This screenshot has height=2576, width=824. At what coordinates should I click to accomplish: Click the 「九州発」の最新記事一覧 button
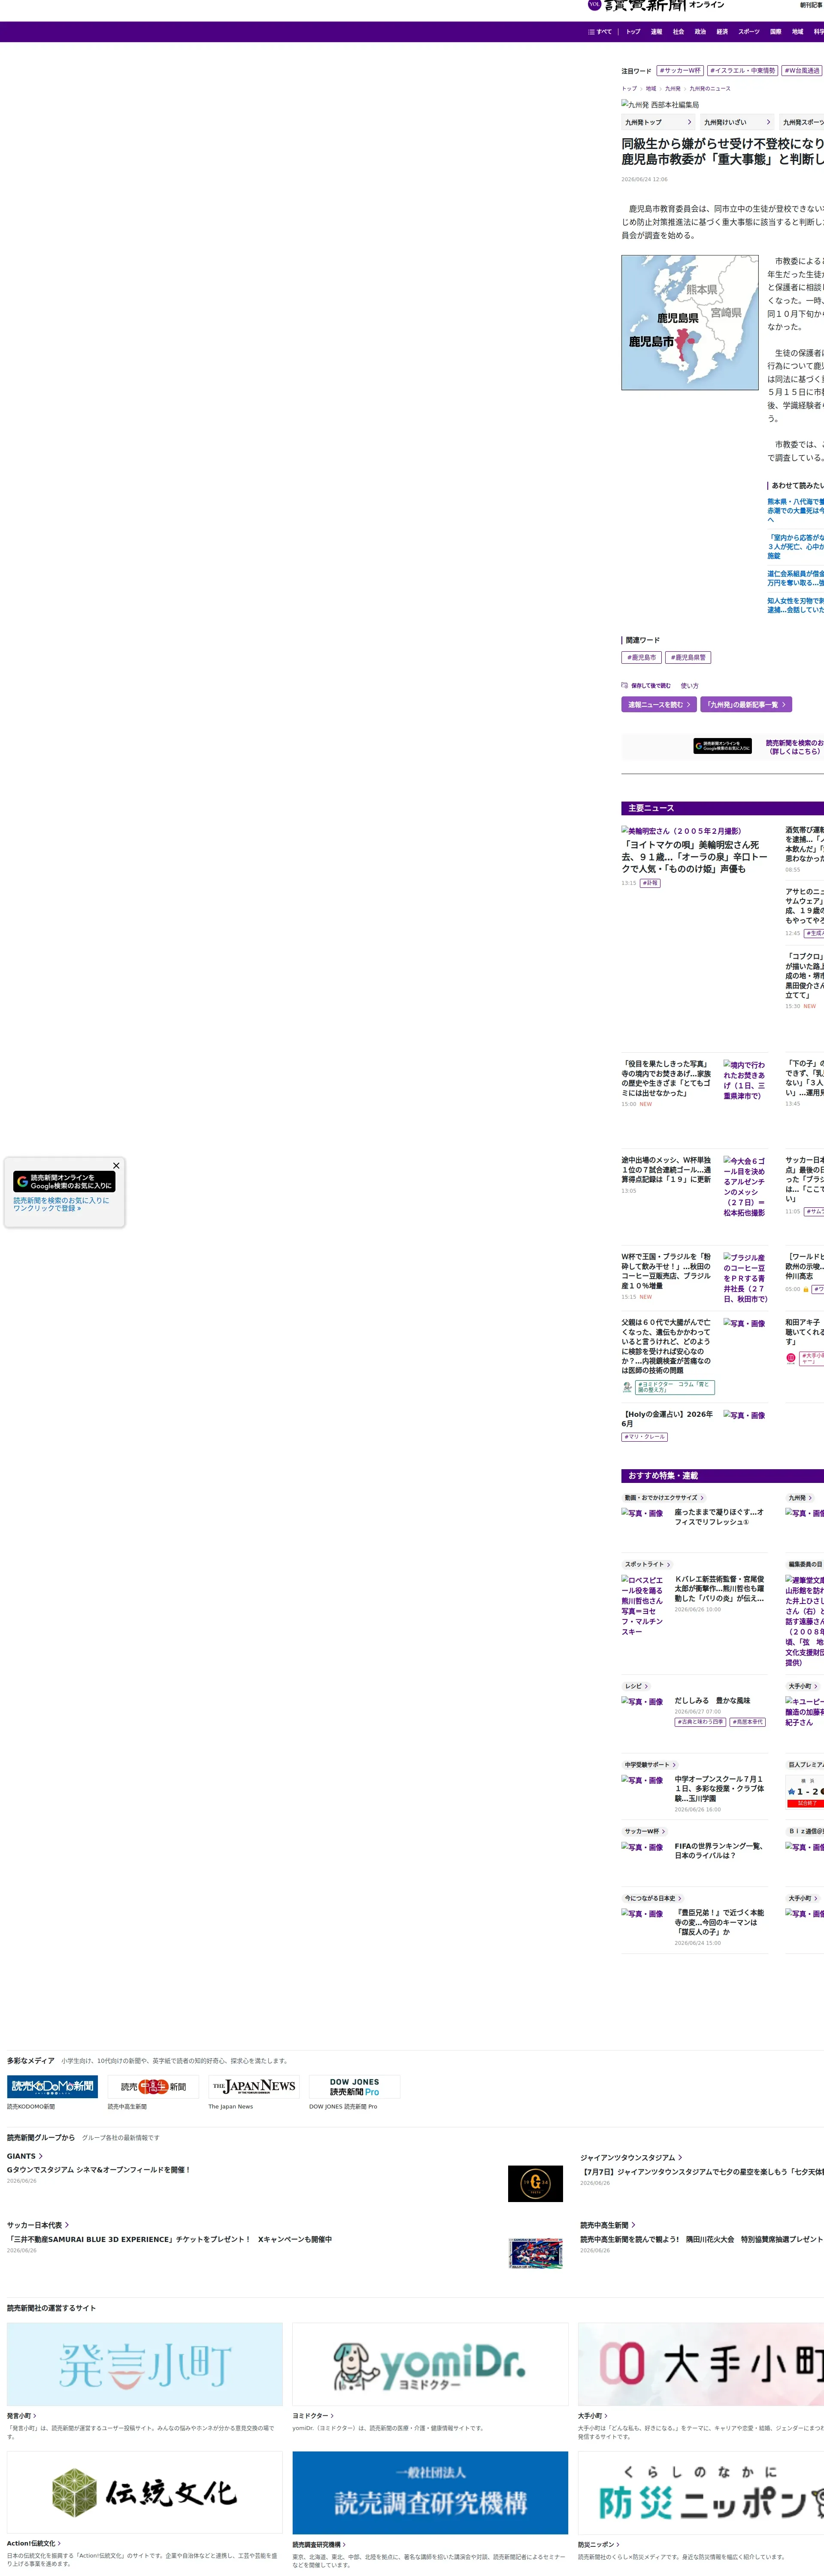746,705
